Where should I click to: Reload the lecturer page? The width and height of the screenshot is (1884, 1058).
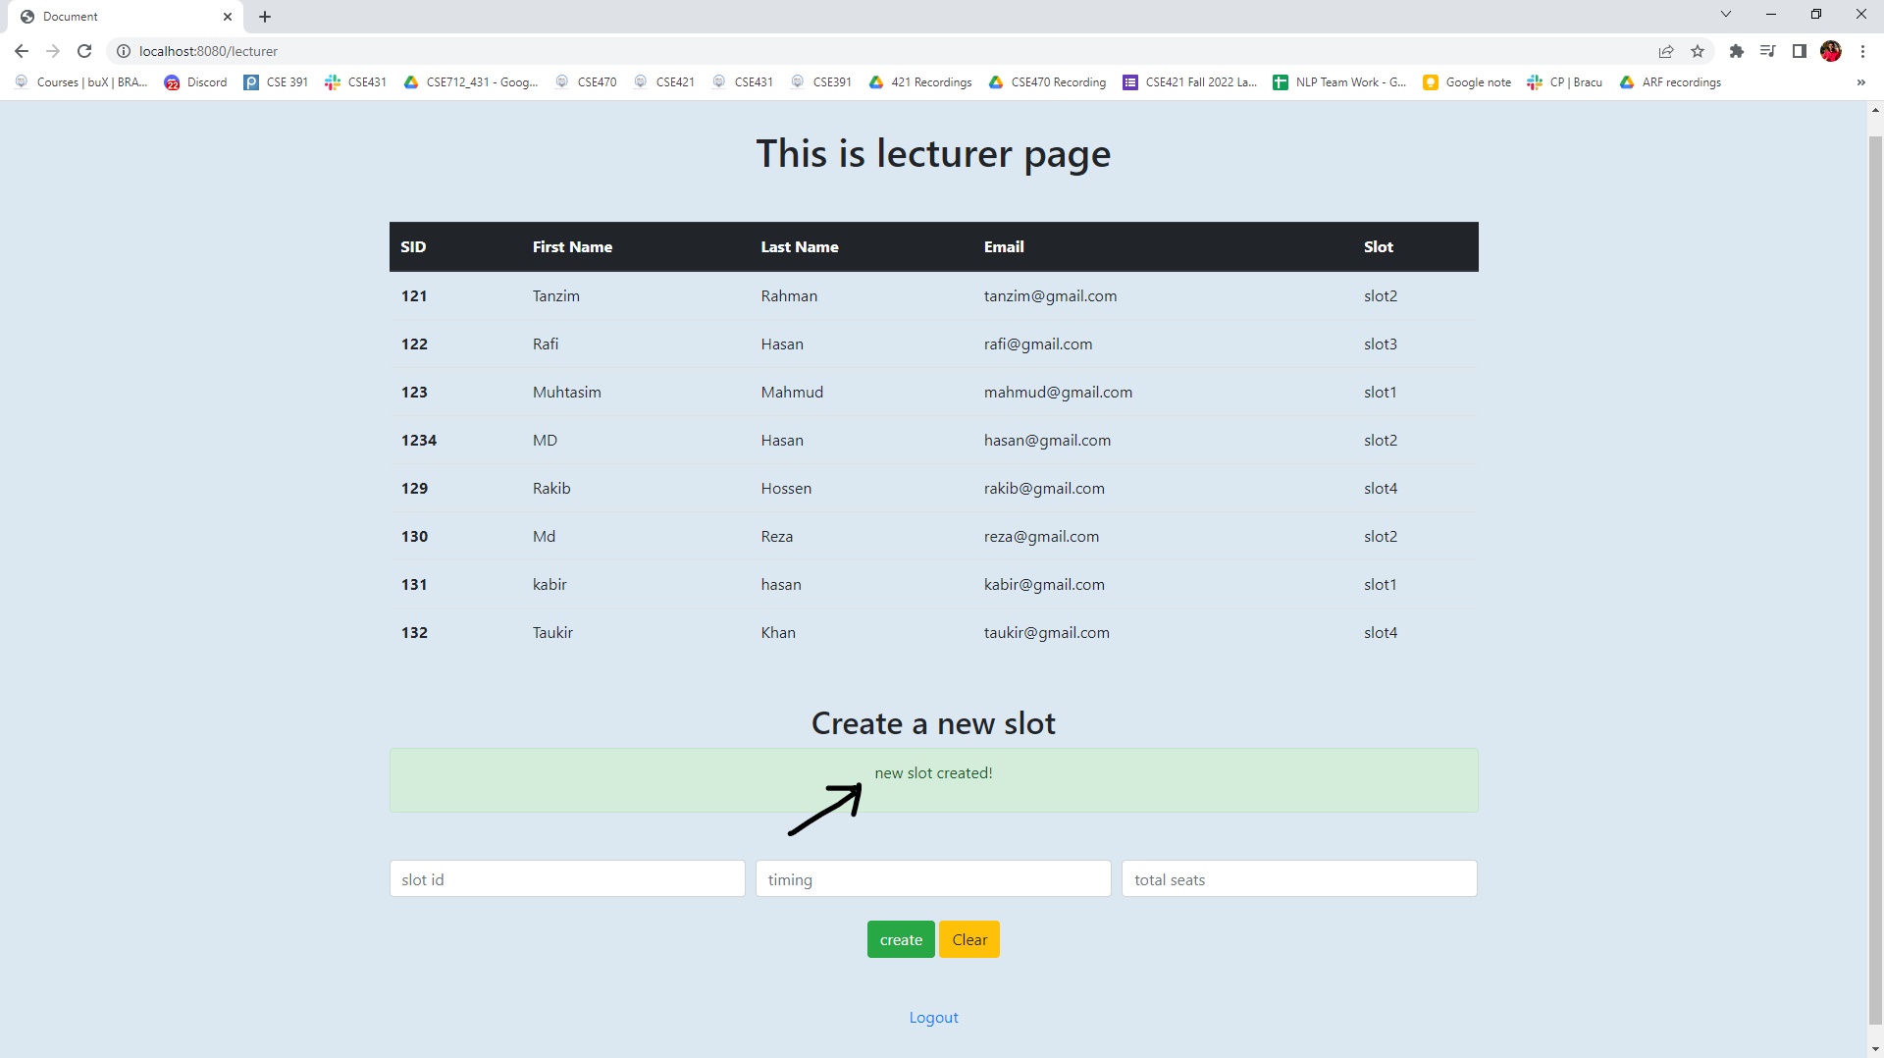coord(84,51)
